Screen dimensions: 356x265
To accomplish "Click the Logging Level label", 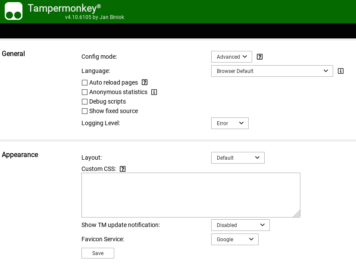I will pos(100,123).
